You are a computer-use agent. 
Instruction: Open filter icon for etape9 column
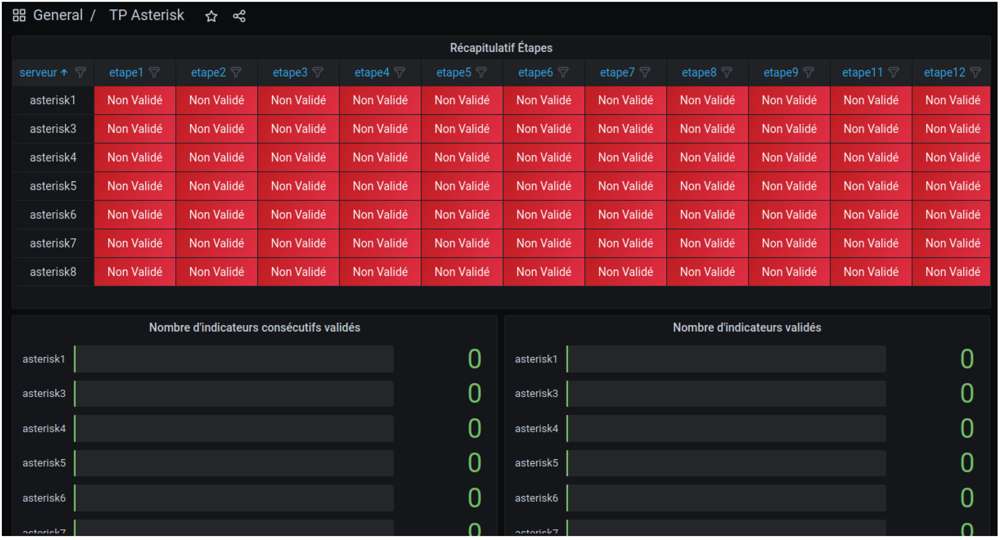click(809, 73)
